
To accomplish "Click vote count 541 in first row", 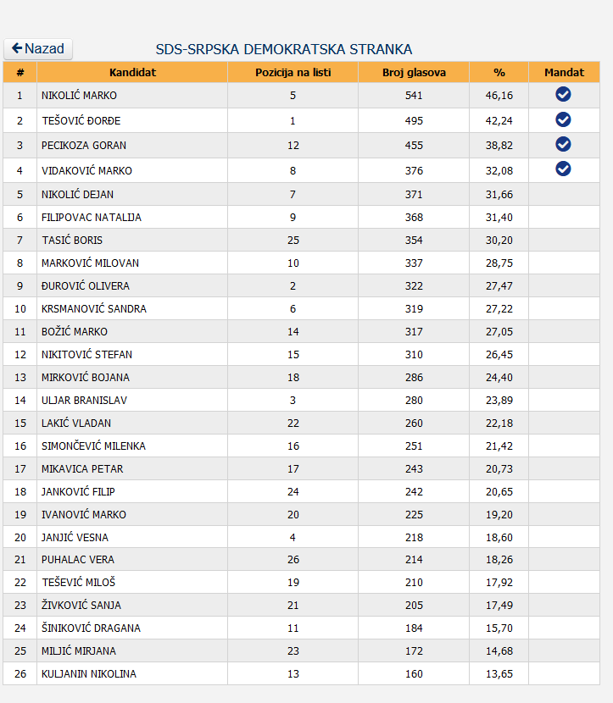I will tap(414, 96).
